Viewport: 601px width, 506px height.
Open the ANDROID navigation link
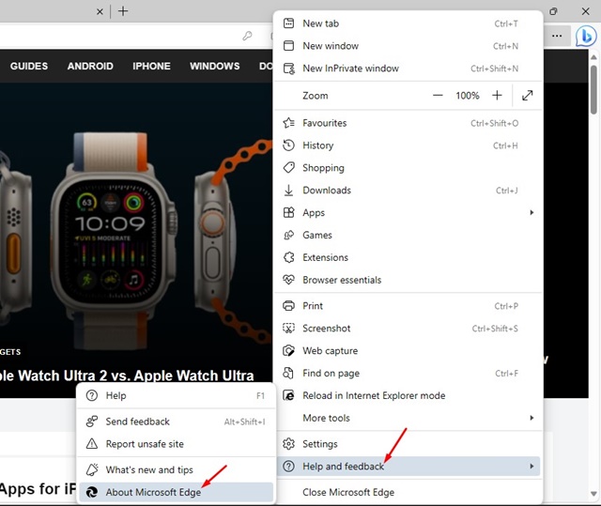tap(90, 67)
